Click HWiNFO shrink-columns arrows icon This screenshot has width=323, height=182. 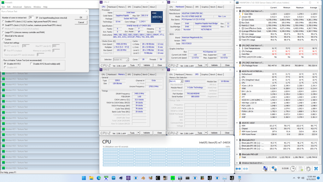pyautogui.click(x=245, y=169)
